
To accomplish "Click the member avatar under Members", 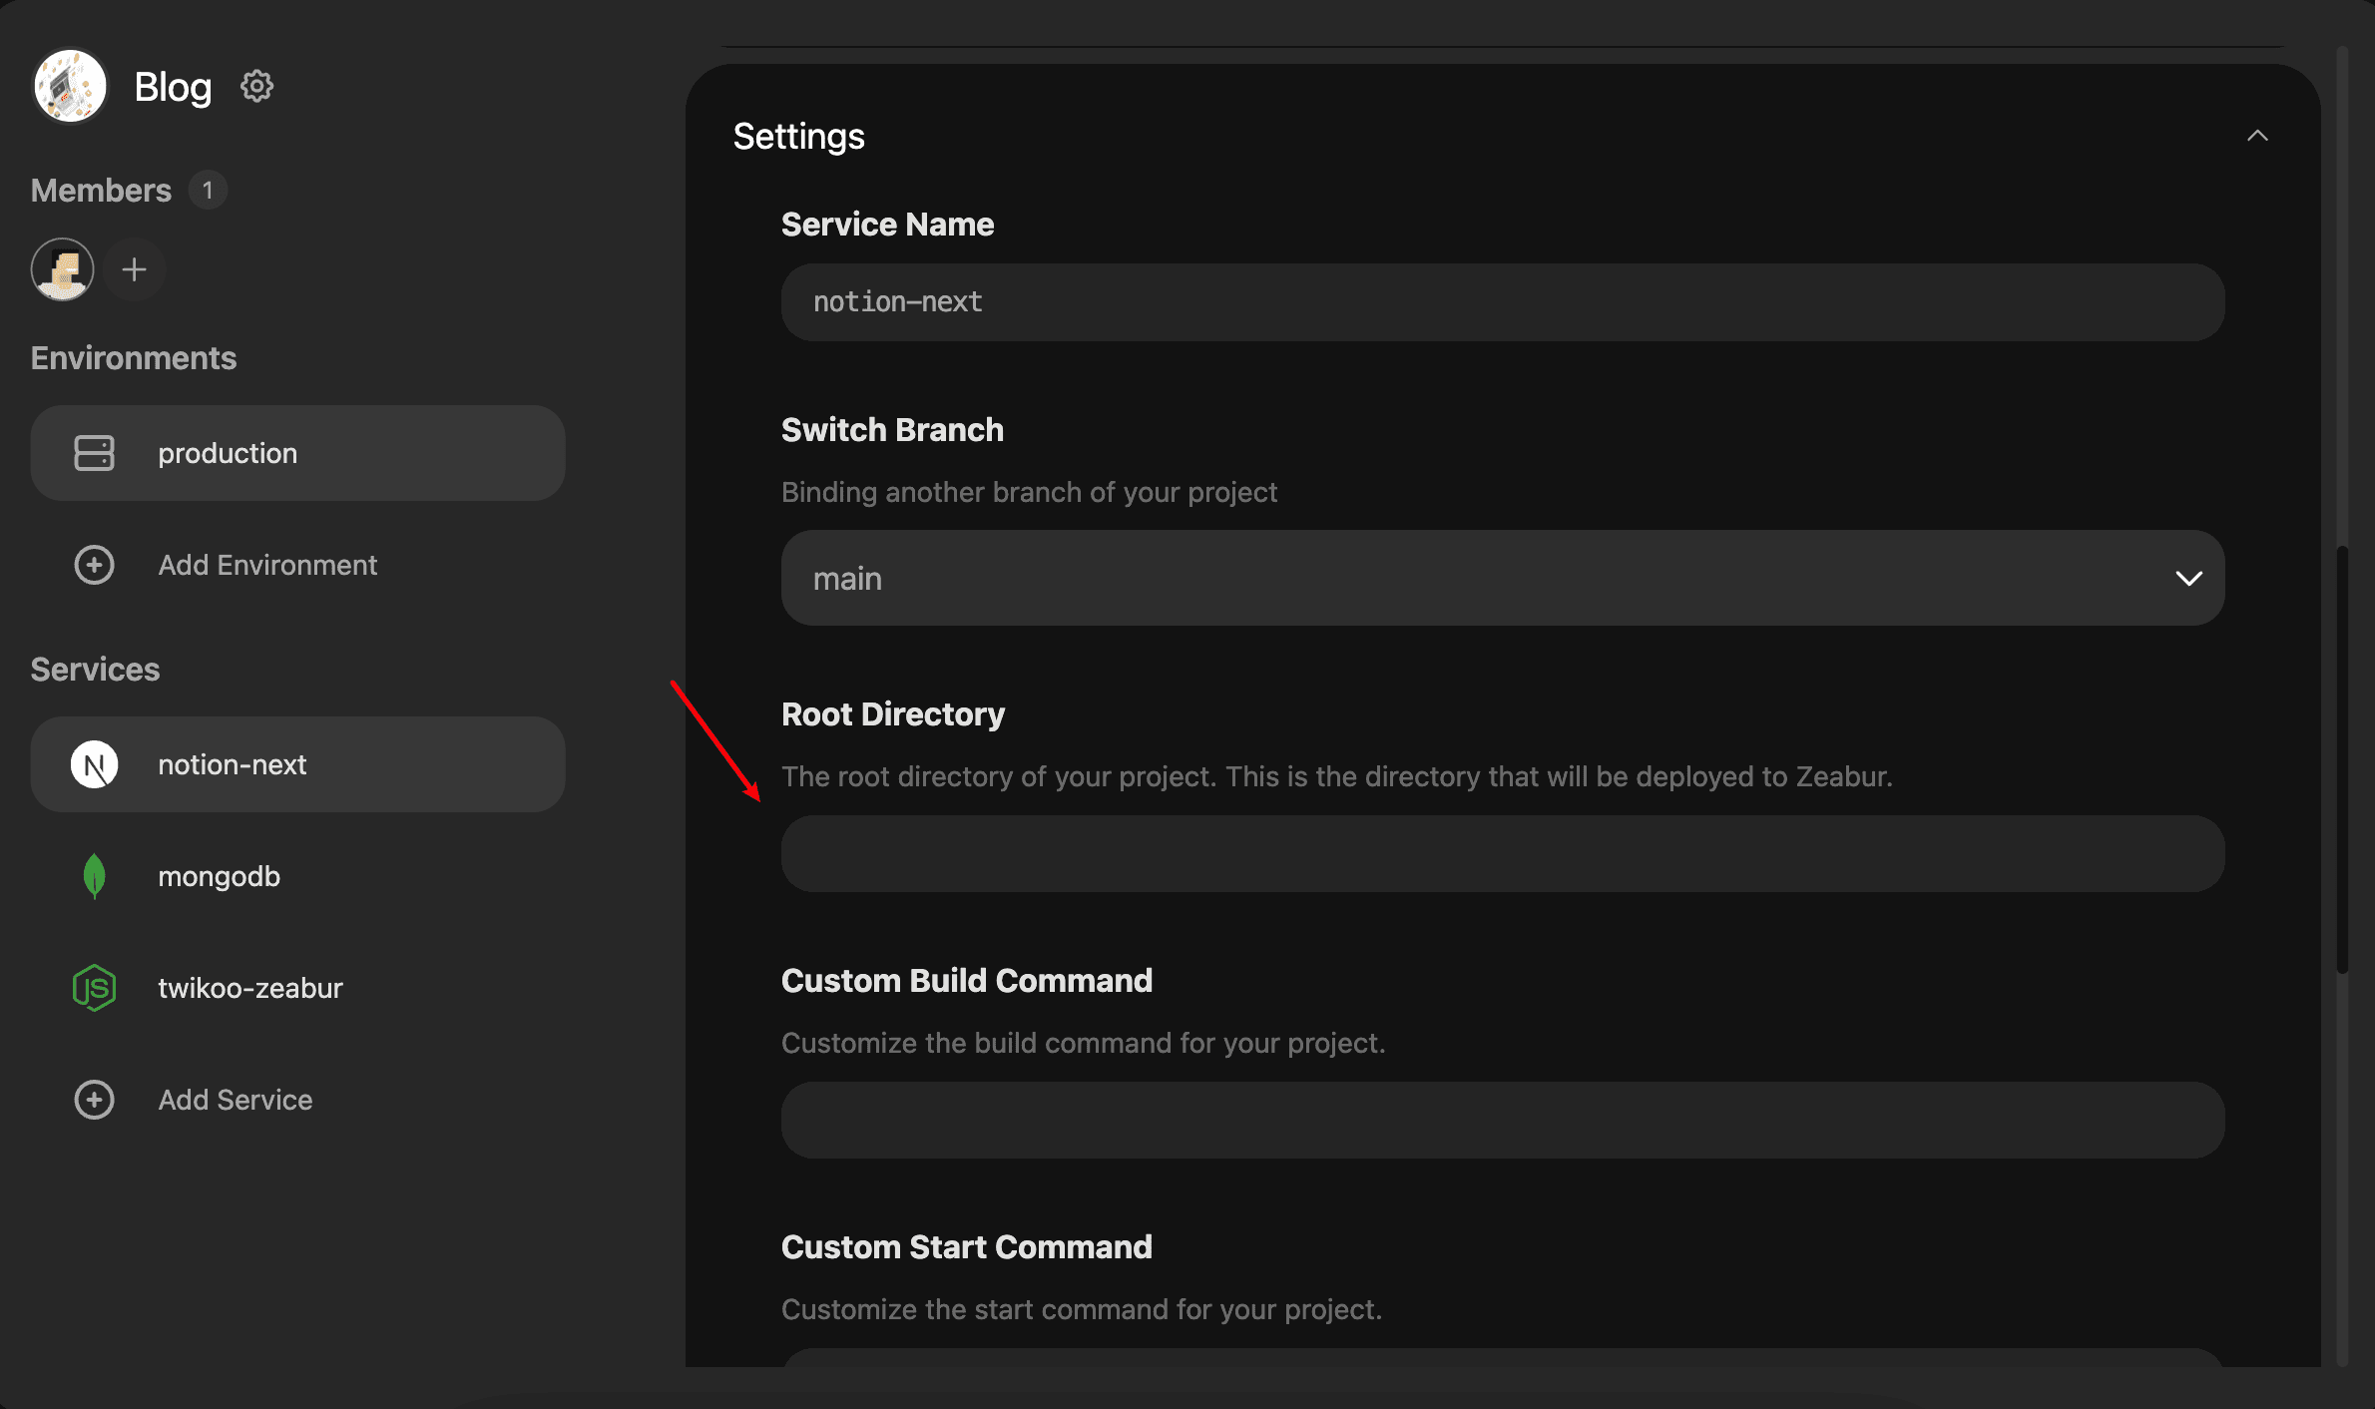I will click(x=63, y=269).
